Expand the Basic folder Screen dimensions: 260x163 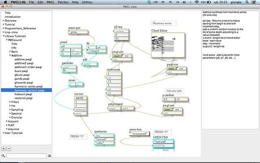point(10,52)
